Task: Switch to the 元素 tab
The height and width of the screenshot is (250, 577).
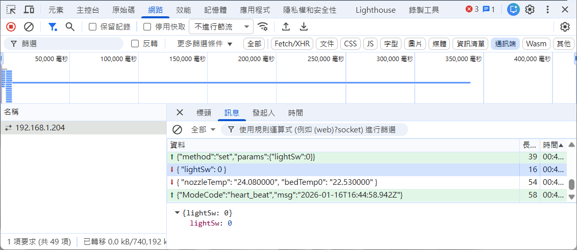Action: pyautogui.click(x=56, y=10)
